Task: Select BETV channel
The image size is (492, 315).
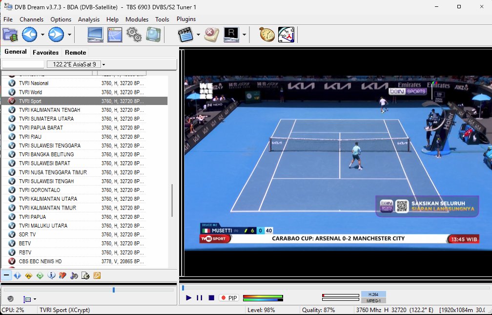Action: 84,243
